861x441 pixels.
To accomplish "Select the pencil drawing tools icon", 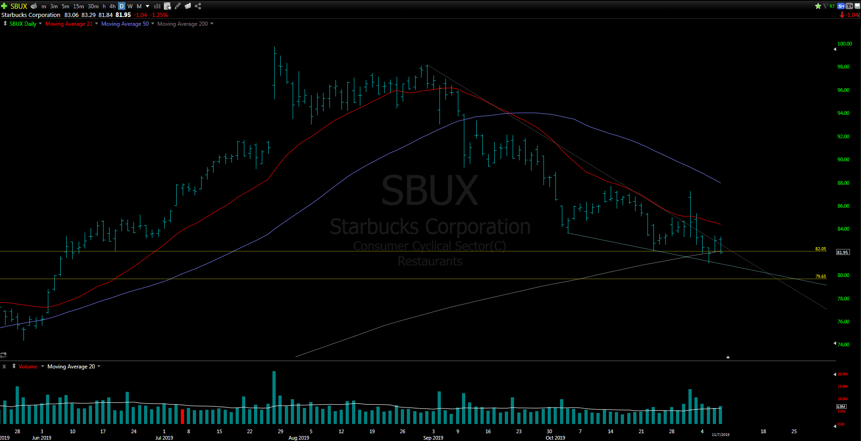I will pos(178,6).
